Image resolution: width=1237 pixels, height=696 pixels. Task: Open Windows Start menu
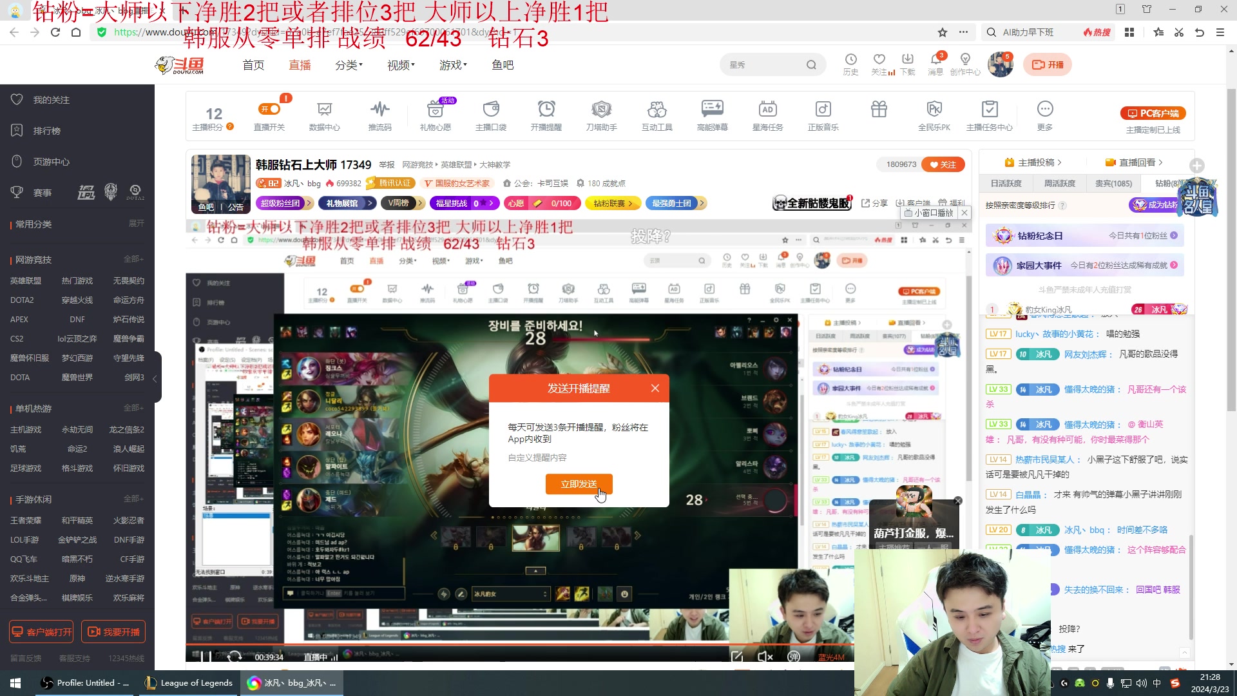point(15,683)
